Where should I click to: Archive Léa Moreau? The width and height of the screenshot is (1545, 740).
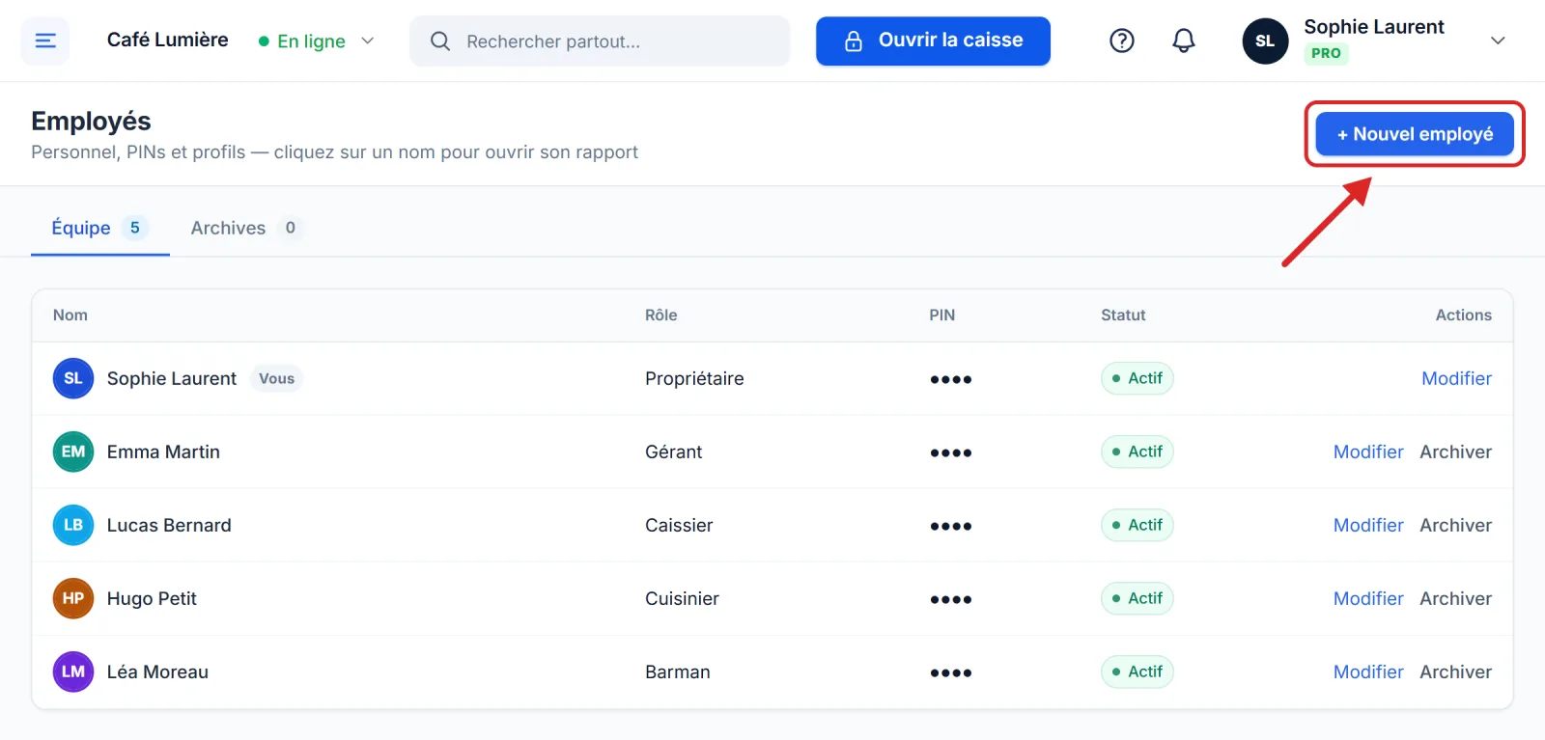(1455, 671)
